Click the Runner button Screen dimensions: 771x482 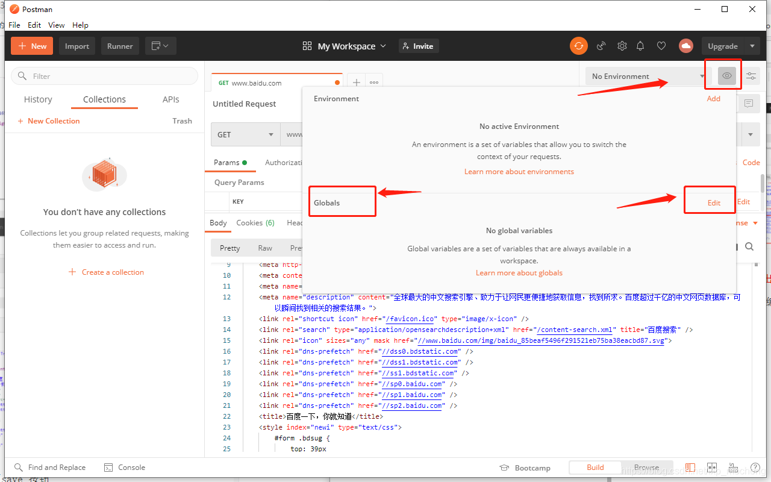[120, 46]
